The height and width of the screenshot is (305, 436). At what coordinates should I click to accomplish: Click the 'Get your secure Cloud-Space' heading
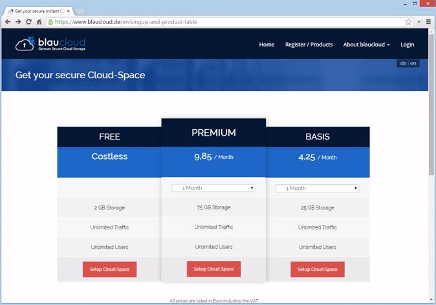80,75
